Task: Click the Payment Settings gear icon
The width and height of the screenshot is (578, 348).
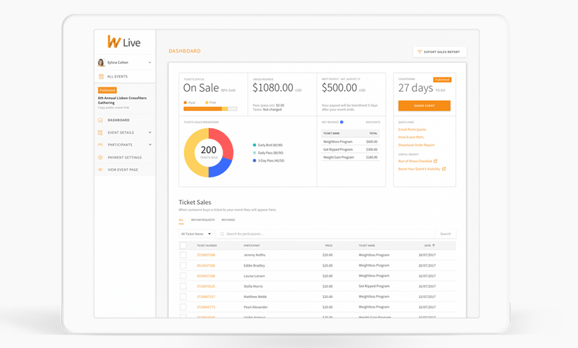Action: coord(100,158)
